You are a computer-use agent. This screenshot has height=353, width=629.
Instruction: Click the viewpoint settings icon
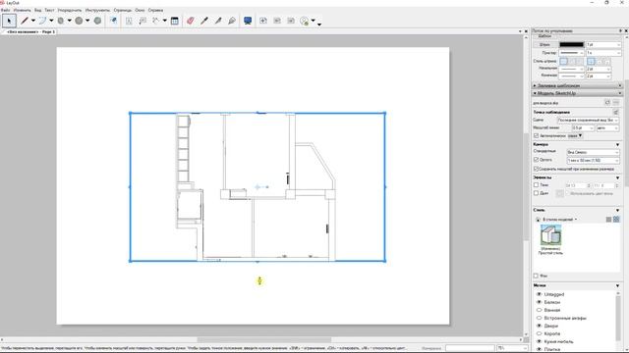(616, 112)
